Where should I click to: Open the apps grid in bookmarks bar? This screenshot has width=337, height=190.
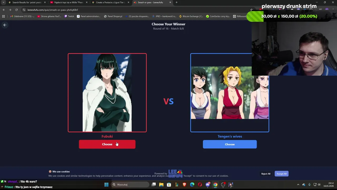(x=3, y=16)
